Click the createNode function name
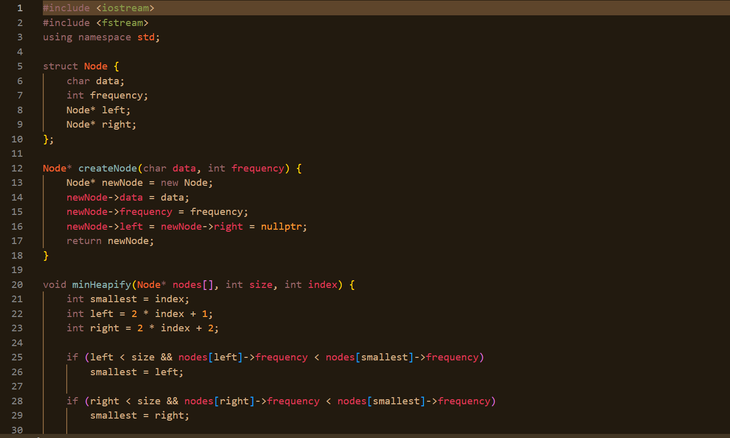Viewport: 730px width, 438px height. click(107, 168)
